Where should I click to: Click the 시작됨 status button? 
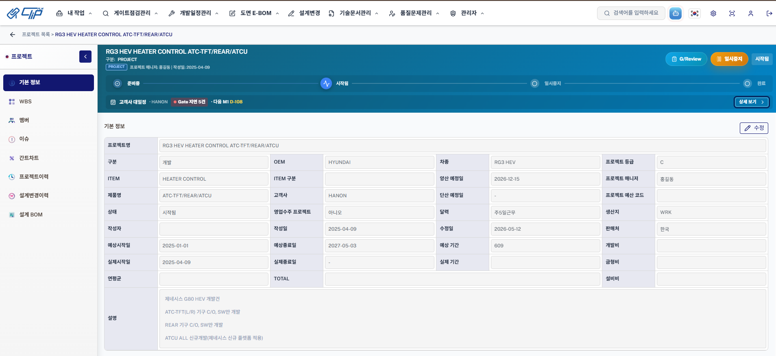pyautogui.click(x=762, y=59)
